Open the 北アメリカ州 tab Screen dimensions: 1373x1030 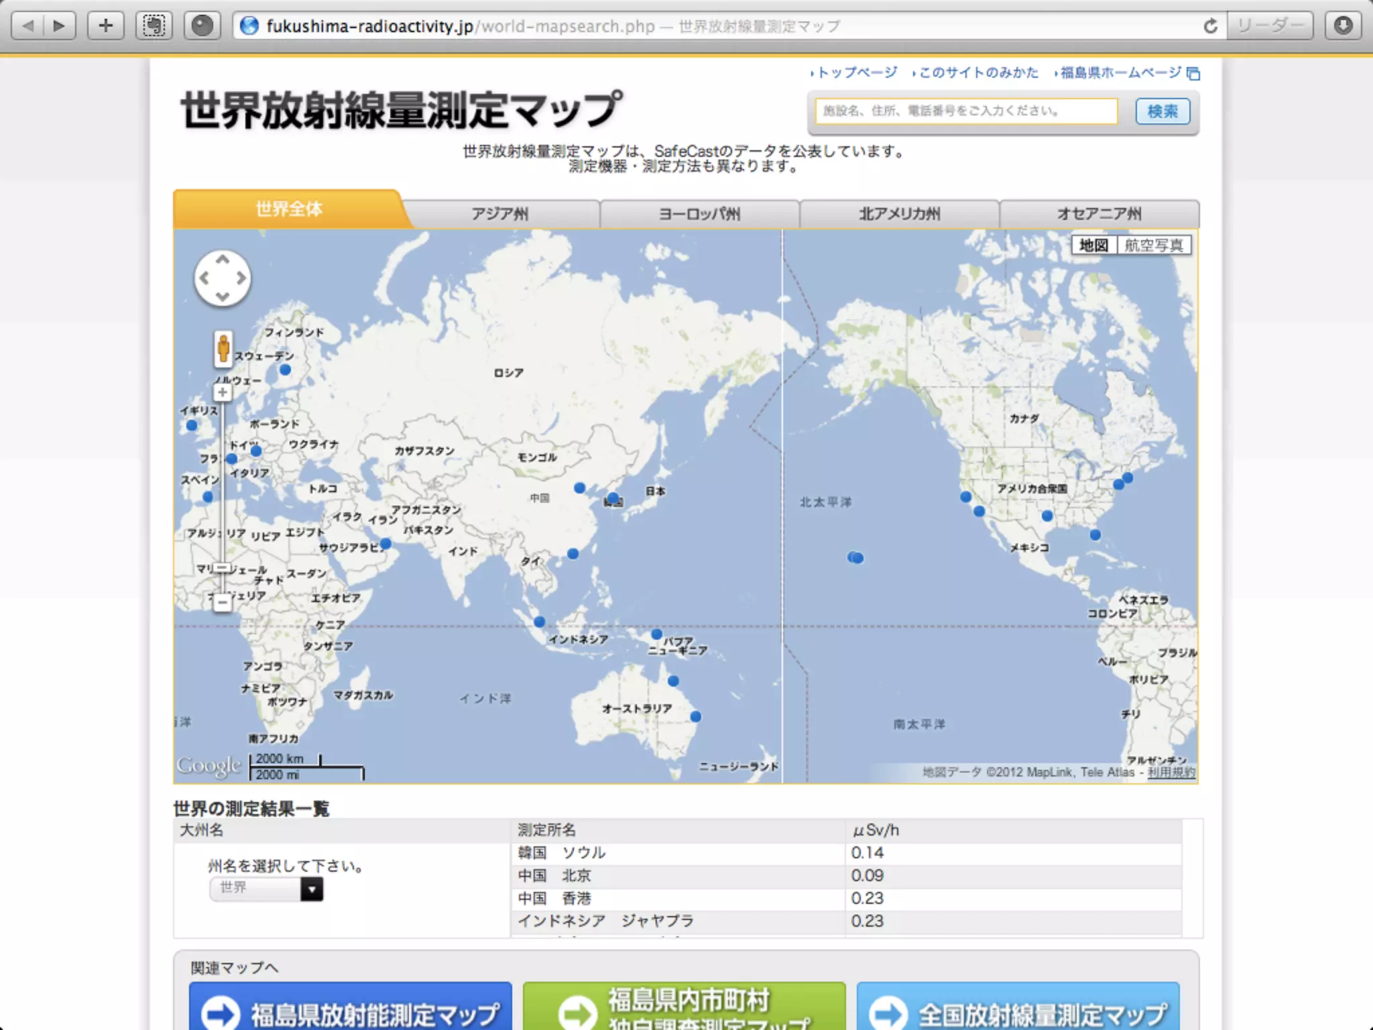click(x=899, y=214)
